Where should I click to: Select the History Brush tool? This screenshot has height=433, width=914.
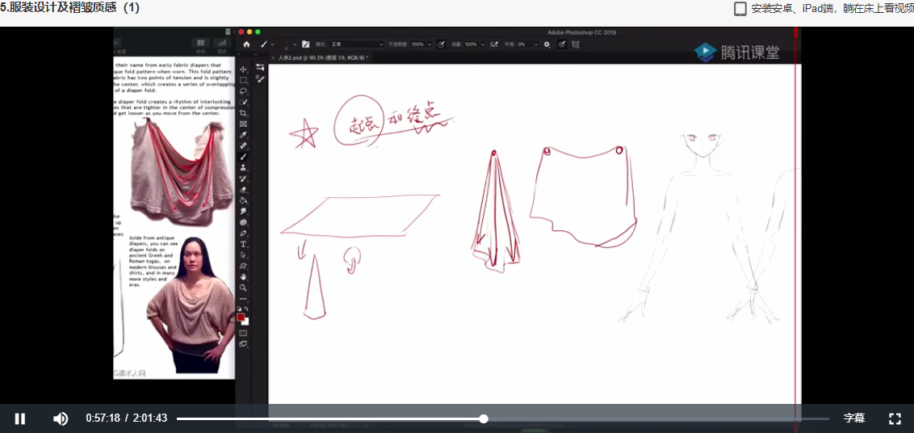tap(243, 179)
